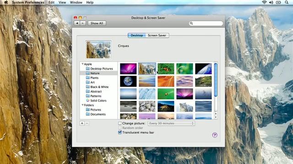Choose the green hillside wallpaper thumbnail
This screenshot has width=293, height=164.
point(203,81)
